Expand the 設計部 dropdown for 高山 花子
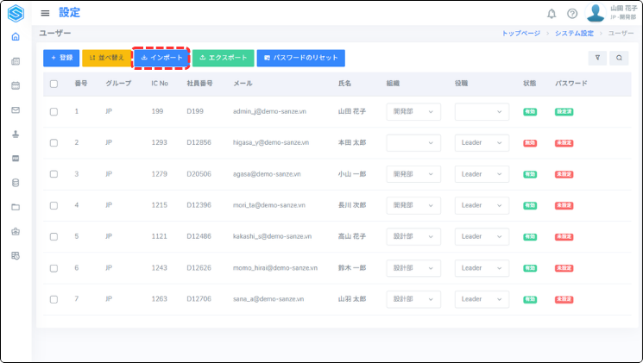643x363 pixels. click(x=413, y=236)
